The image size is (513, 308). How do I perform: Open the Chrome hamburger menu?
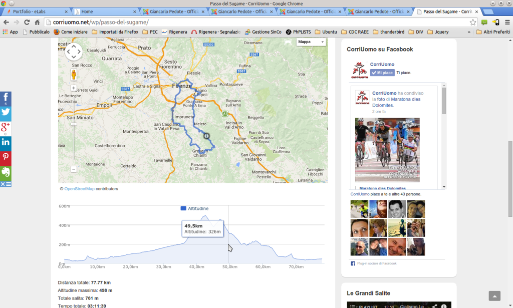tap(507, 22)
